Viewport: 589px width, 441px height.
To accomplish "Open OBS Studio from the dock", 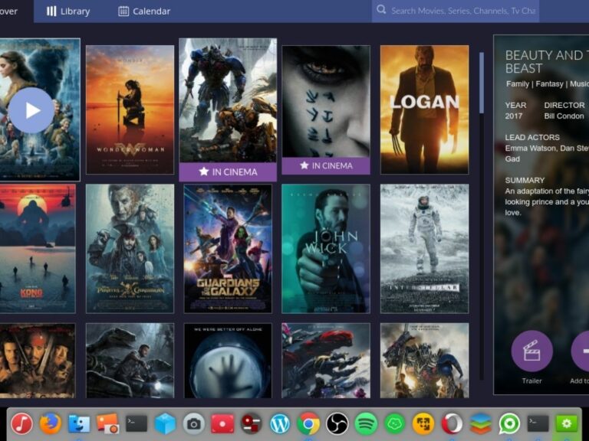I will point(337,423).
